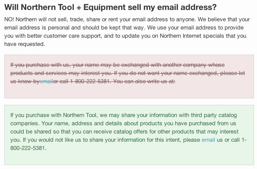Click the heading about selling my email address
This screenshot has height=169, width=257.
point(111,7)
